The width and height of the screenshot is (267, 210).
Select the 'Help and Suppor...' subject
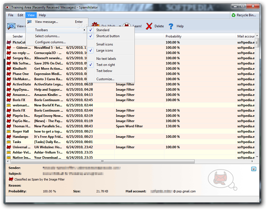point(48,90)
